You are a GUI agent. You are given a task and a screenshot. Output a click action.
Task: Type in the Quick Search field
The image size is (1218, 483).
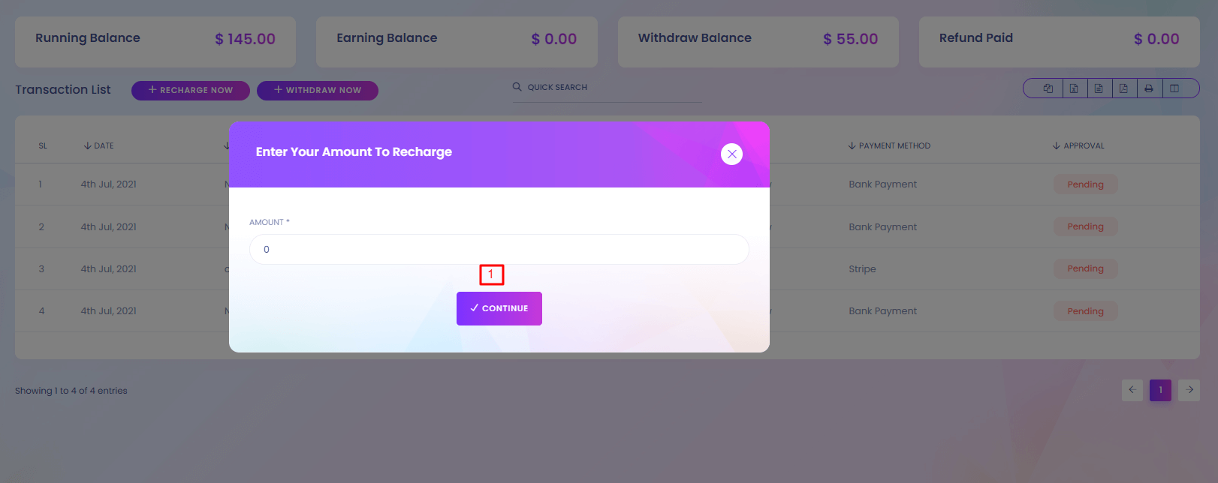612,88
